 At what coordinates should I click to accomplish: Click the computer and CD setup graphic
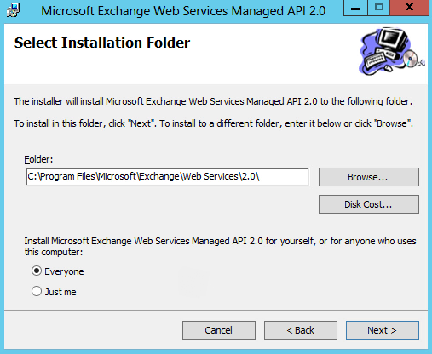pos(392,51)
